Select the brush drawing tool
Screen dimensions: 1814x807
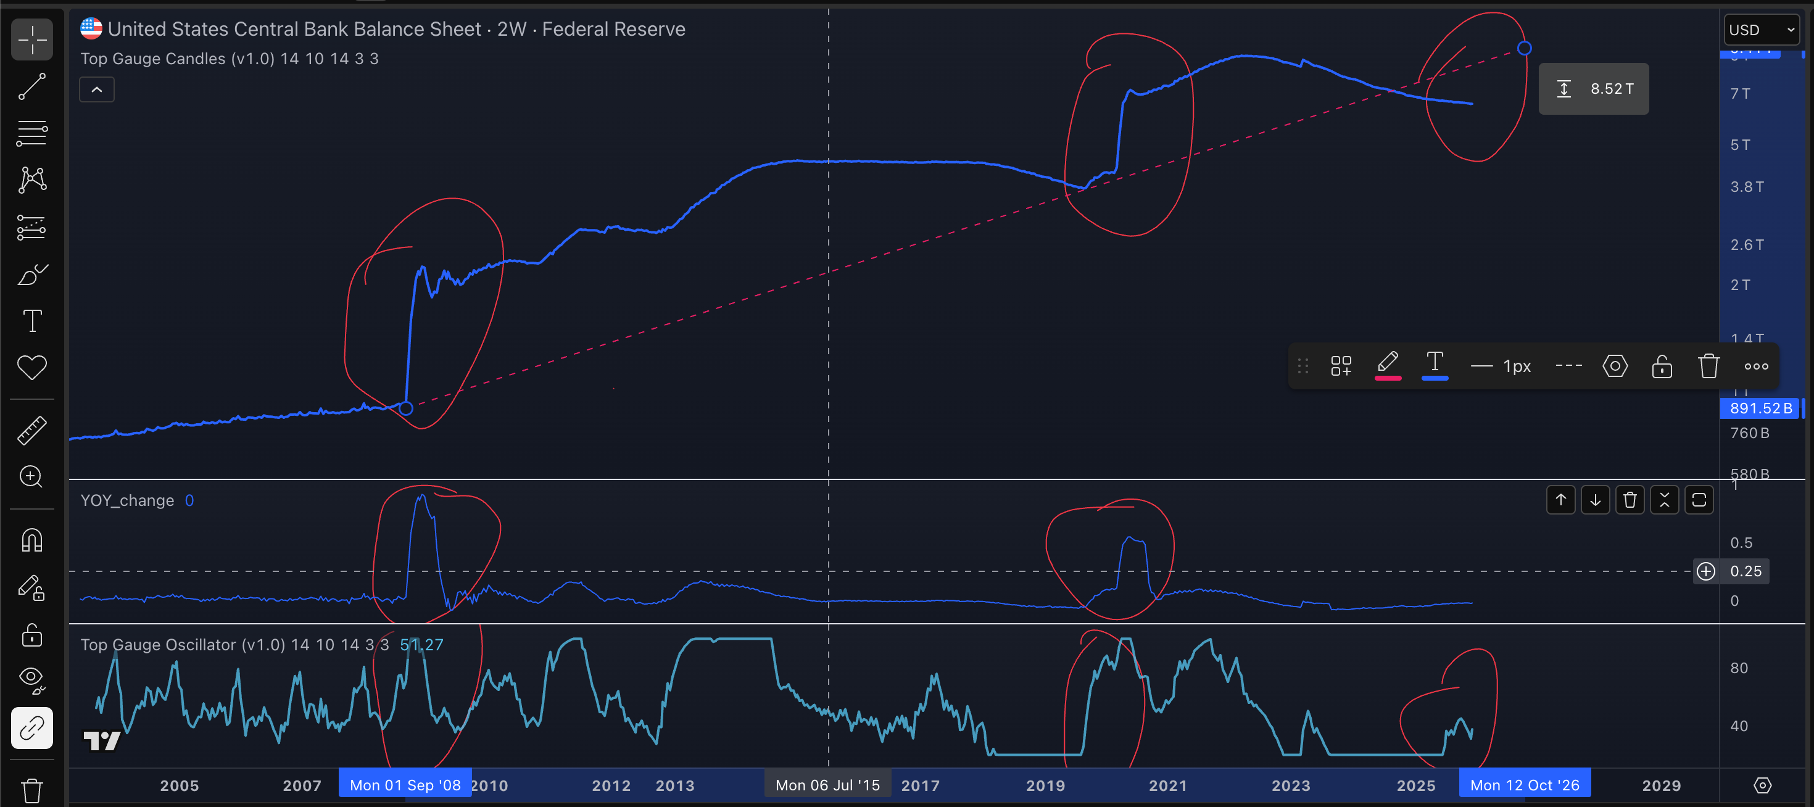coord(31,275)
